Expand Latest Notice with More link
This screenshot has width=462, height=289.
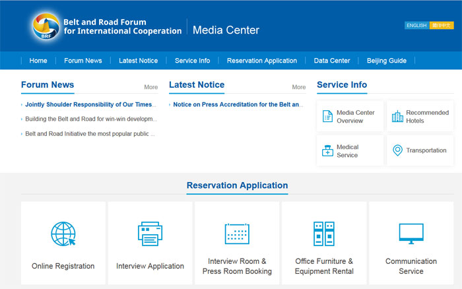click(x=299, y=87)
